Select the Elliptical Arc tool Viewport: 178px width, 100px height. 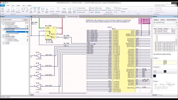(x=110, y=10)
